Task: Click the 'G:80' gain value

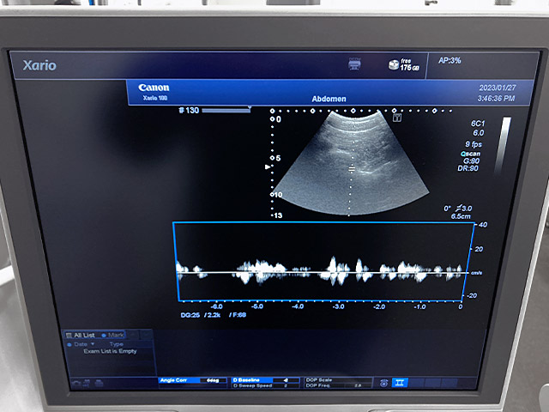Action: 471,161
